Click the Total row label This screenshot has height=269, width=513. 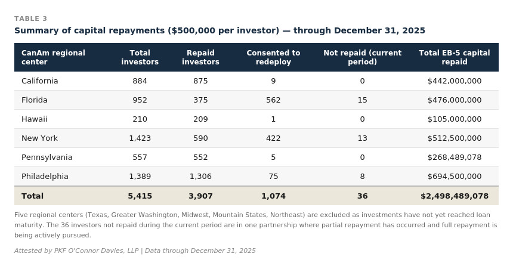pyautogui.click(x=32, y=196)
